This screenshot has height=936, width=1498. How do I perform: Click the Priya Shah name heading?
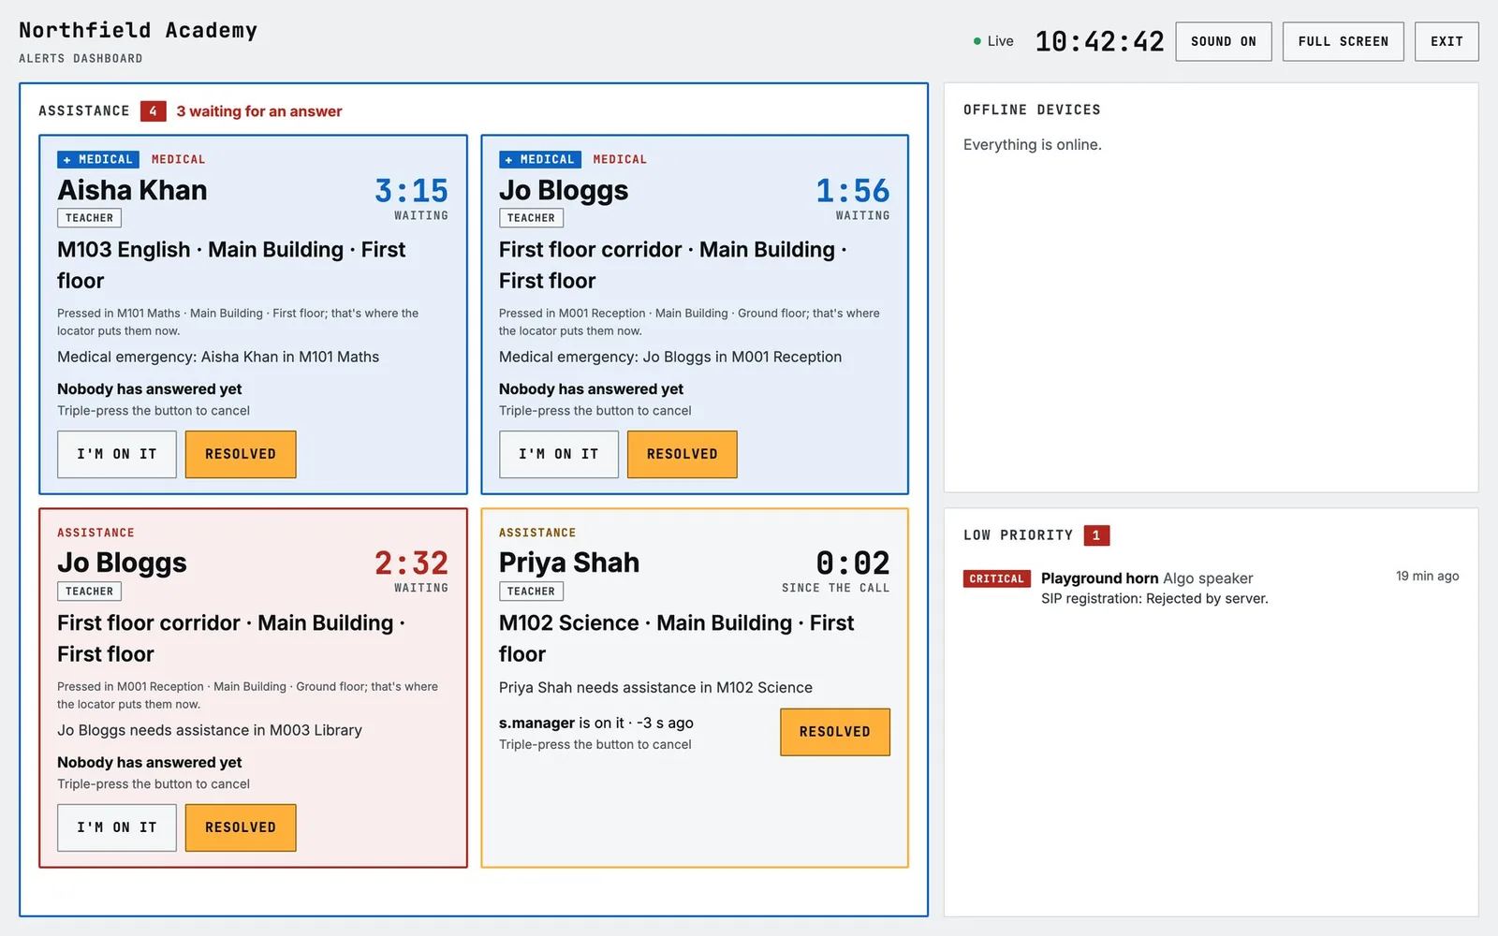click(569, 563)
